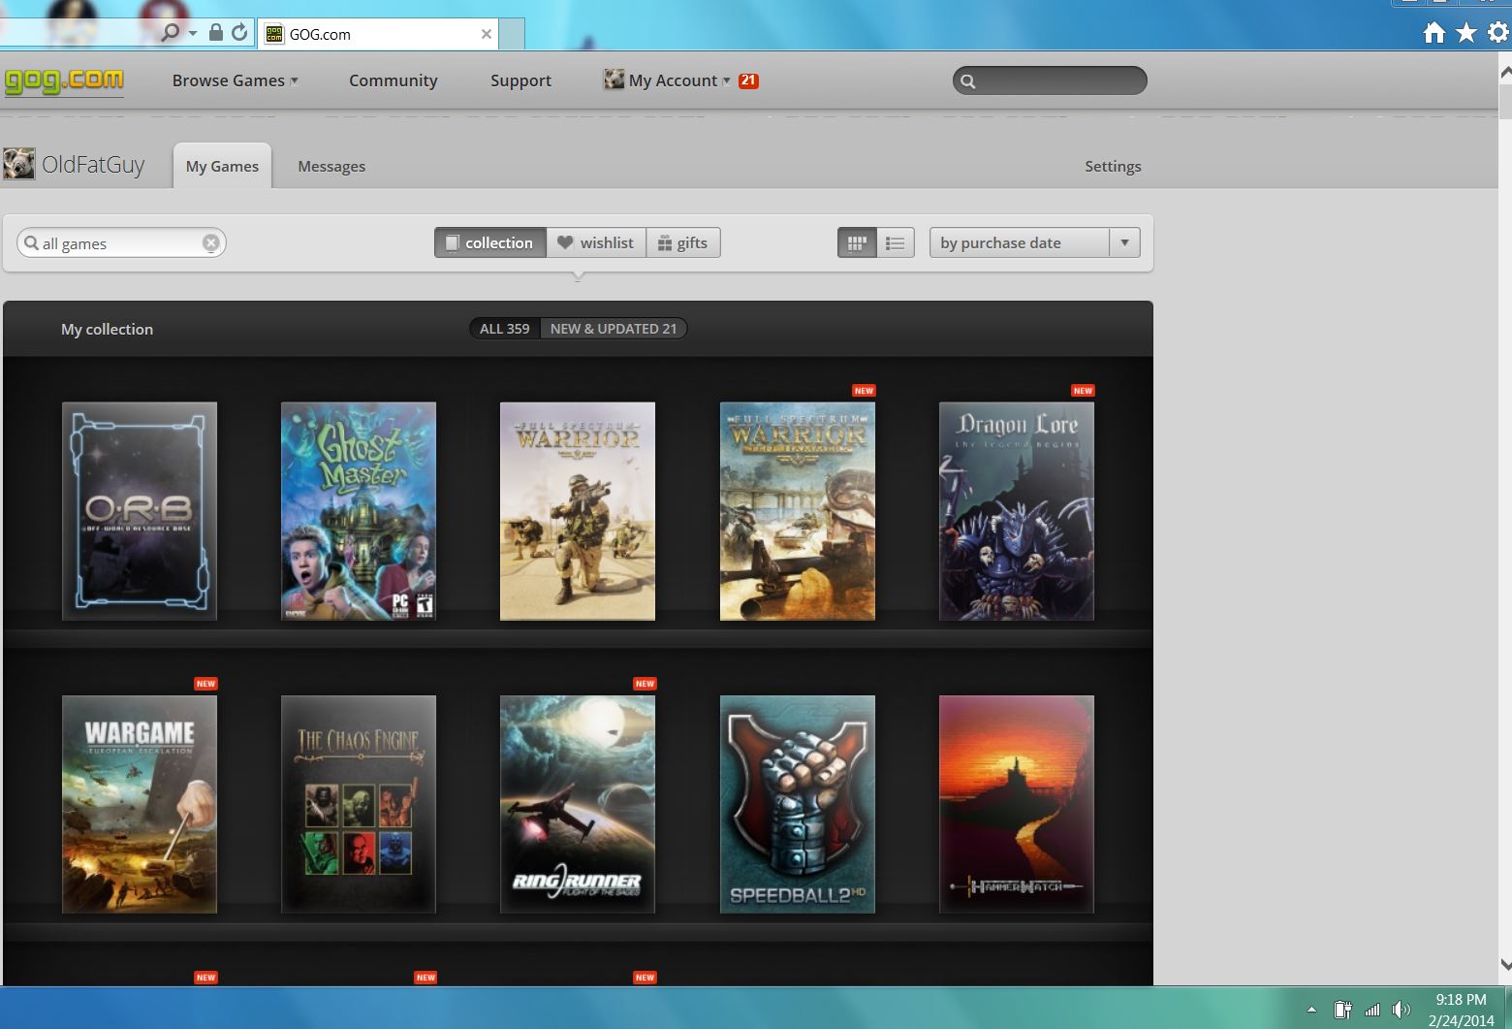Viewport: 1512px width, 1029px height.
Task: Click the address bar security lock icon
Action: pos(216,33)
